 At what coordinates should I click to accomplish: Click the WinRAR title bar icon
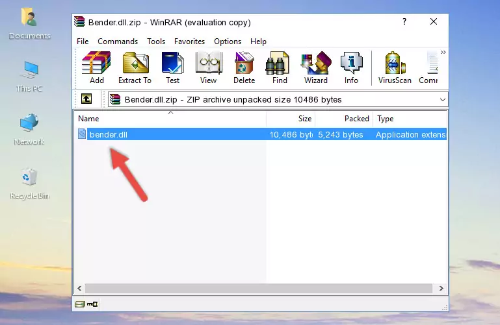pyautogui.click(x=79, y=21)
